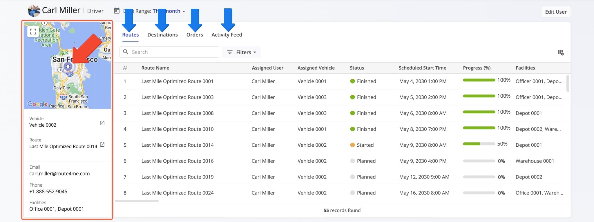Switch to the Destinations tab
This screenshot has width=594, height=222.
click(162, 35)
